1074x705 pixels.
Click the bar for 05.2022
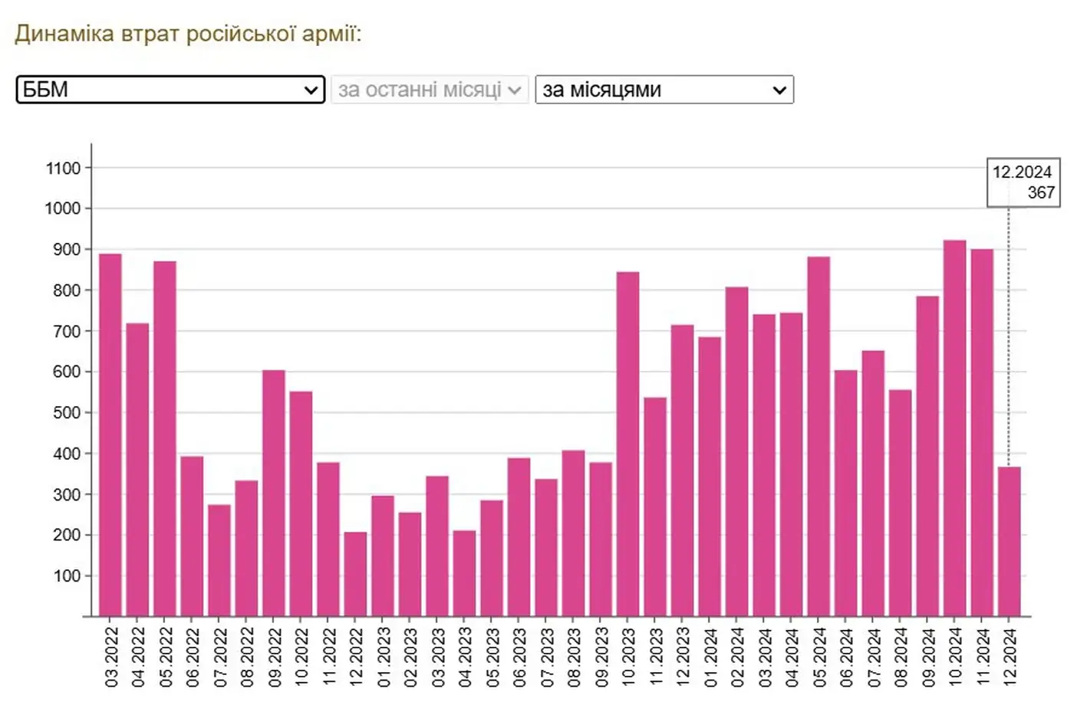pyautogui.click(x=165, y=438)
